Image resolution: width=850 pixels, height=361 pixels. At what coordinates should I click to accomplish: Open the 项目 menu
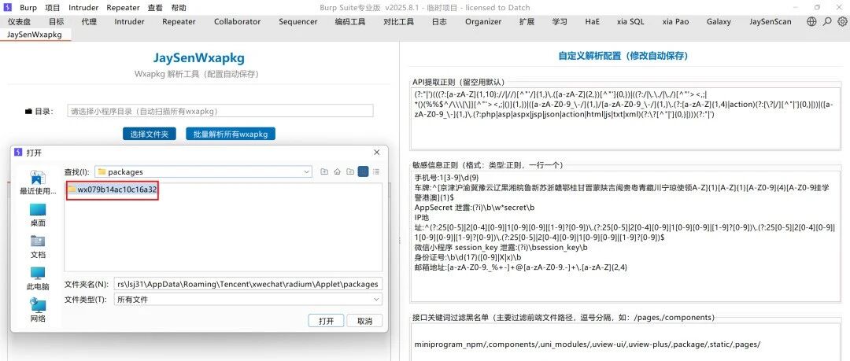click(x=53, y=8)
